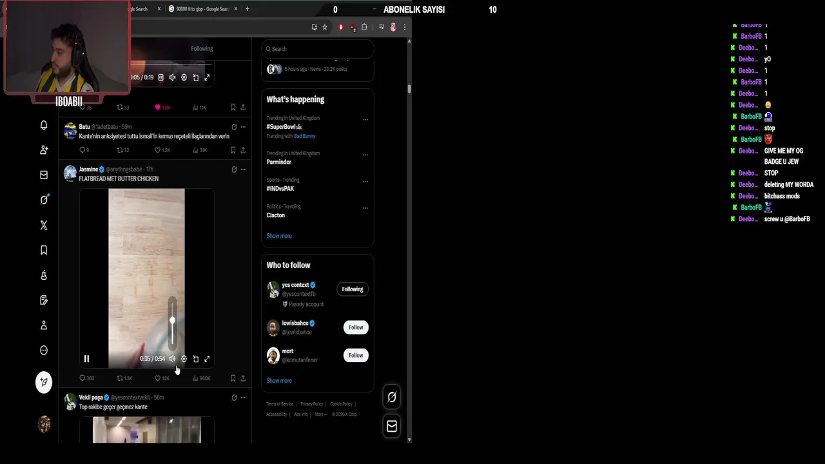Screen dimensions: 825x464
Task: Open Privacy Policy footer link
Action: tap(311, 404)
